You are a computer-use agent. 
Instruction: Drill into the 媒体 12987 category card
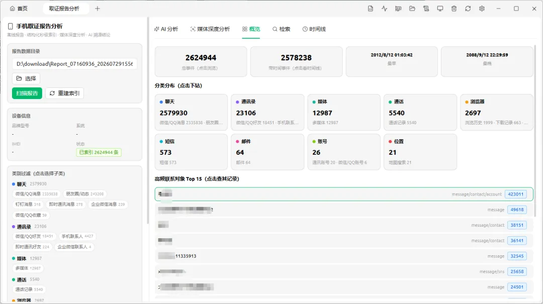pos(344,112)
